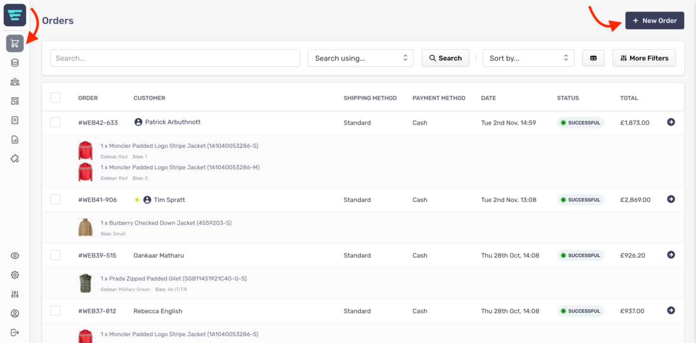The width and height of the screenshot is (696, 343).
Task: Open the discounts percent icon in sidebar
Action: [x=15, y=120]
